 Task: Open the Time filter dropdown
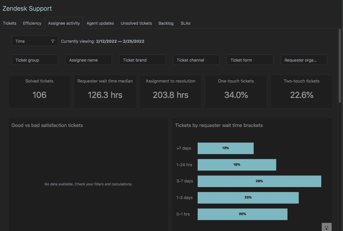(x=35, y=41)
